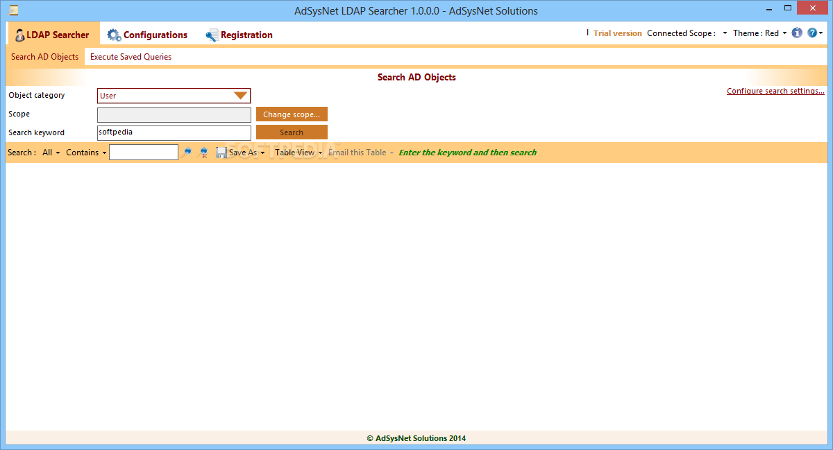The image size is (833, 450).
Task: Click the Connected Scope : label
Action: 682,33
